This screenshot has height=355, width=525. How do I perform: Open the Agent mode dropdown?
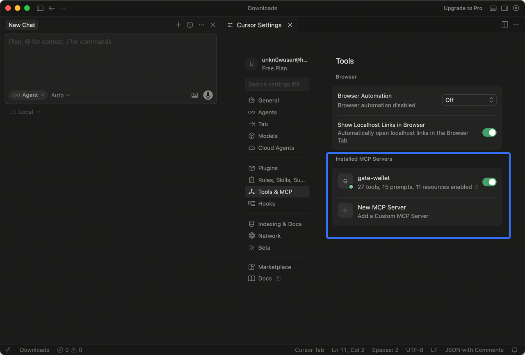click(28, 95)
